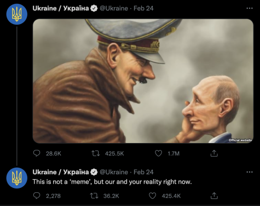Viewport: 260px width, 206px height.
Task: Click the share icon under first tweet
Action: [214, 153]
